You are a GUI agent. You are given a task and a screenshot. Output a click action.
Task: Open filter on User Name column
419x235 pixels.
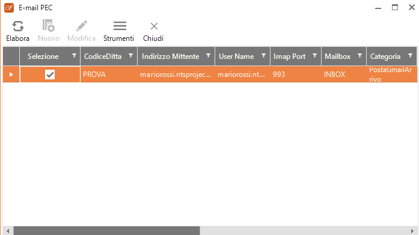click(263, 56)
